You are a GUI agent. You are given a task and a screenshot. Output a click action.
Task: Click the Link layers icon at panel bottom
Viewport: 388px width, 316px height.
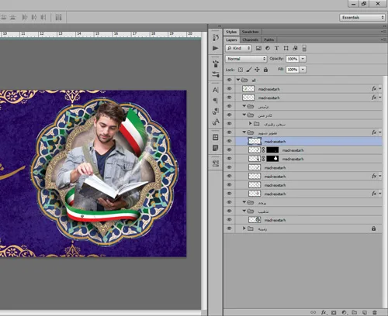(x=314, y=312)
